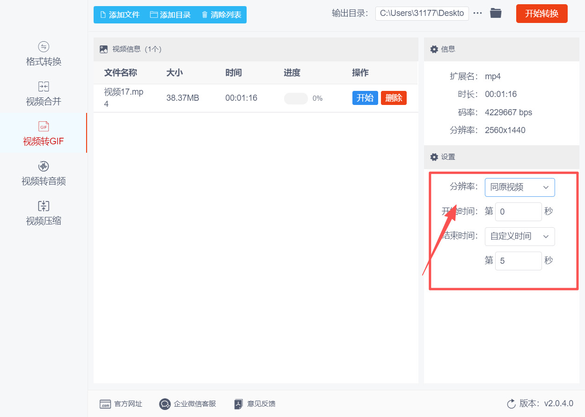The image size is (585, 417).
Task: Open the output folder icon
Action: point(496,14)
